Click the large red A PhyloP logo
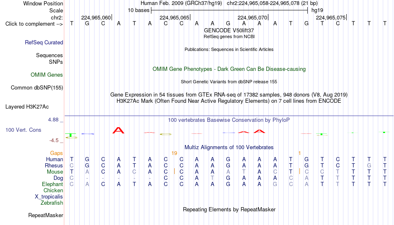Image resolution: width=394 pixels, height=225 pixels. 118,131
